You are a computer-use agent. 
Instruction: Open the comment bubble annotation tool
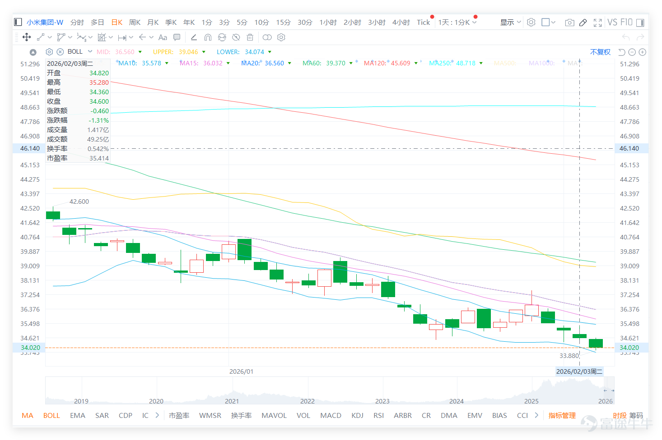tap(177, 37)
